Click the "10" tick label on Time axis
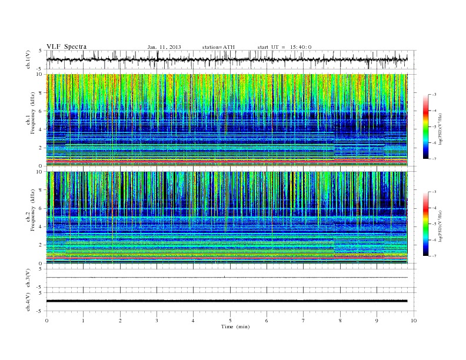 pyautogui.click(x=414, y=321)
